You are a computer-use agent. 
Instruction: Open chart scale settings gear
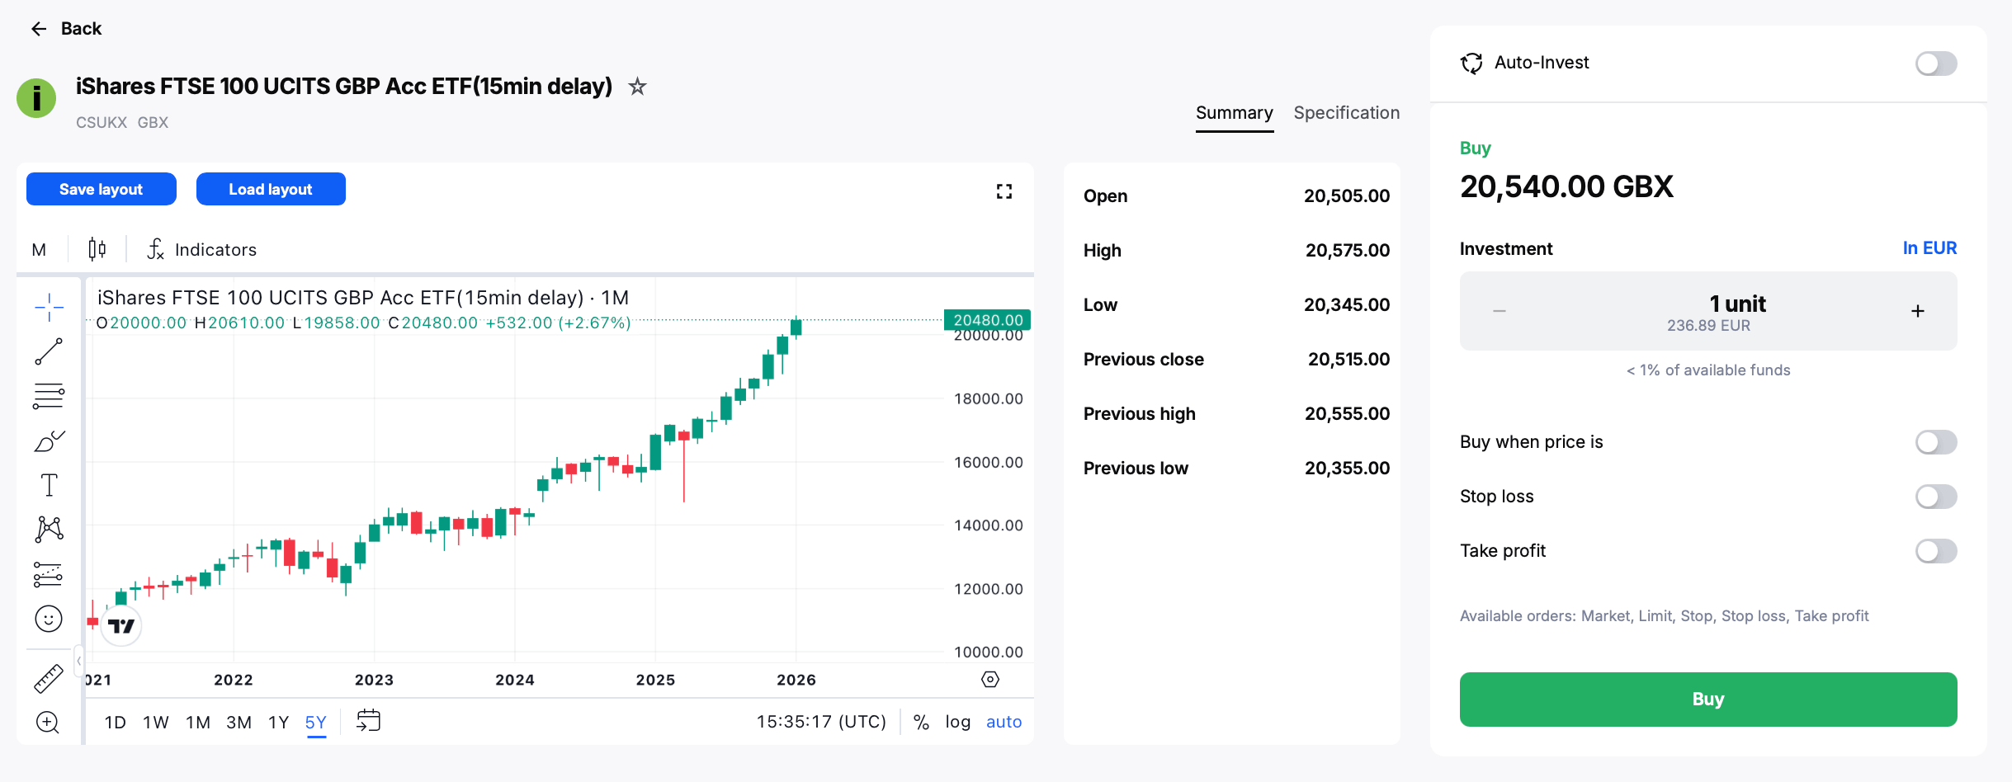pos(990,679)
